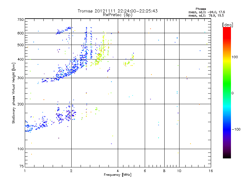Click the y-axis tick label '750'
Viewport: 248px width, 186px height.
click(x=20, y=20)
